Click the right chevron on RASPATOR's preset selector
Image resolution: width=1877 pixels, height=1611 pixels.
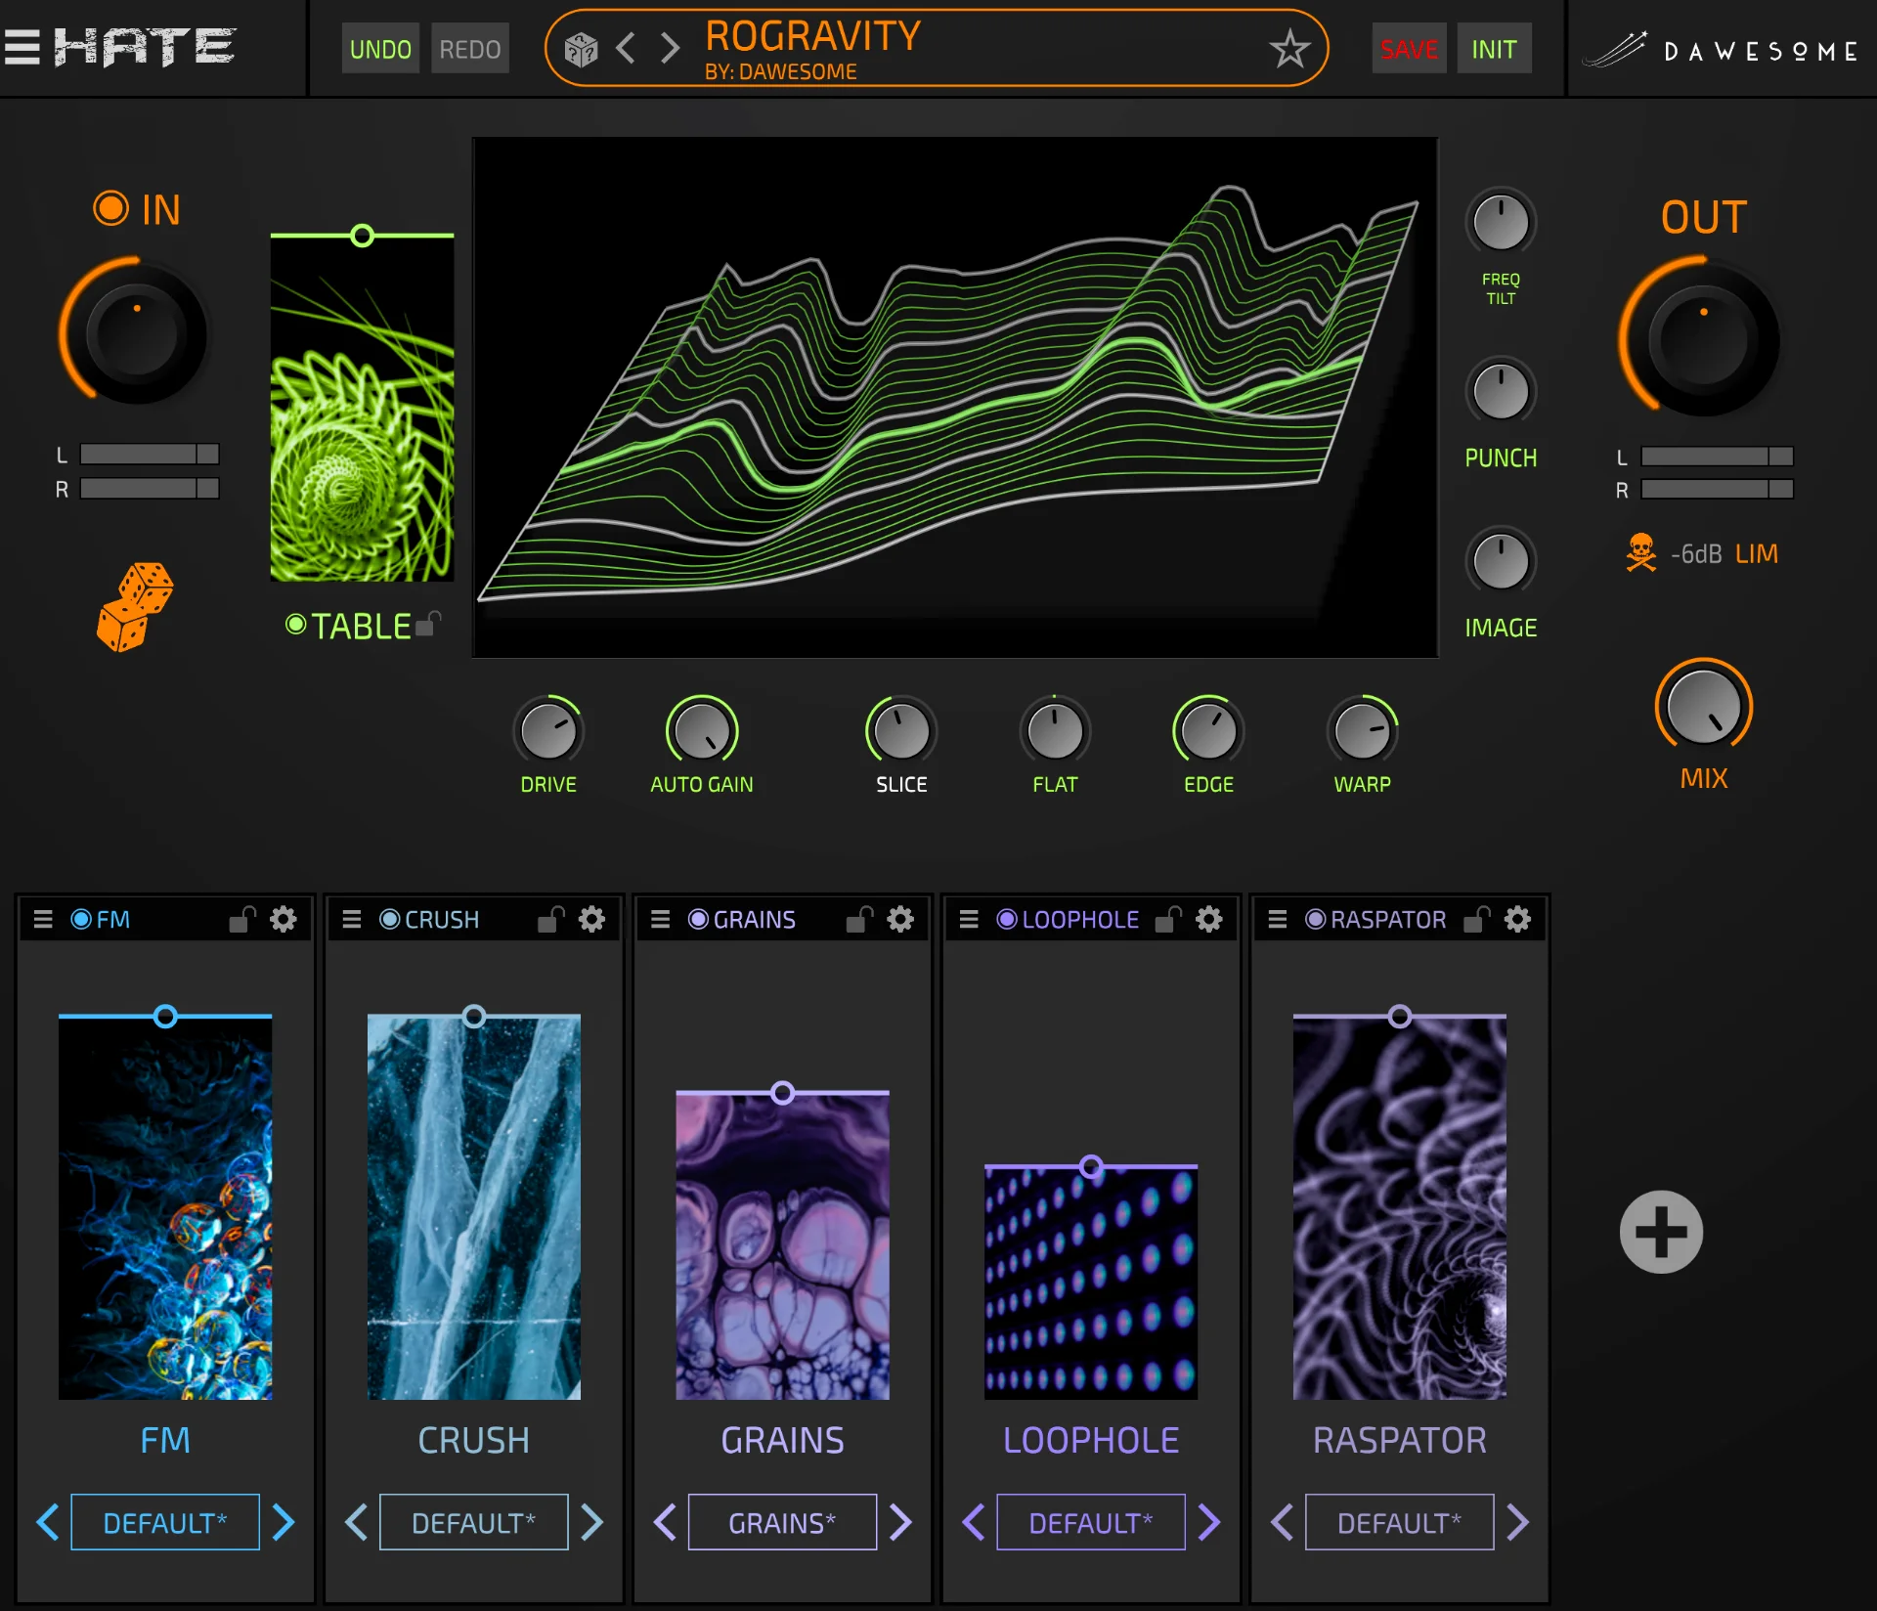click(1518, 1522)
